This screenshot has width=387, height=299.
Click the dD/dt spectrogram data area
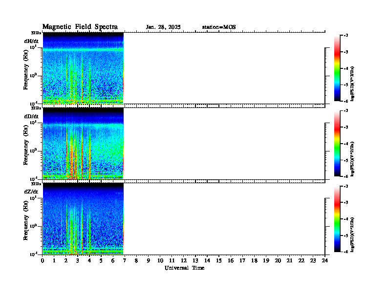83,143
